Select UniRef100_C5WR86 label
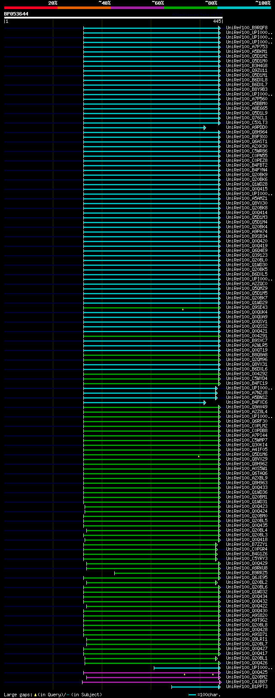This screenshot has width=275, height=698. coord(247,151)
